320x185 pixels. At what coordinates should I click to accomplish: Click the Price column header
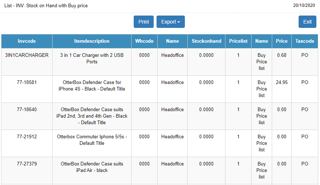[282, 41]
